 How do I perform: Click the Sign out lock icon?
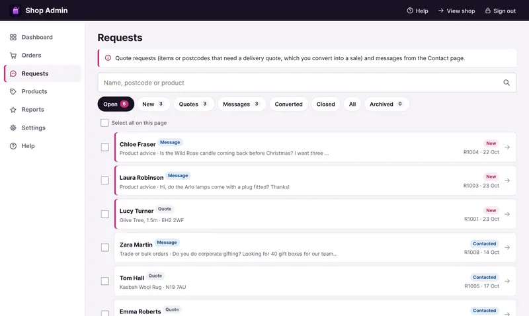[487, 11]
